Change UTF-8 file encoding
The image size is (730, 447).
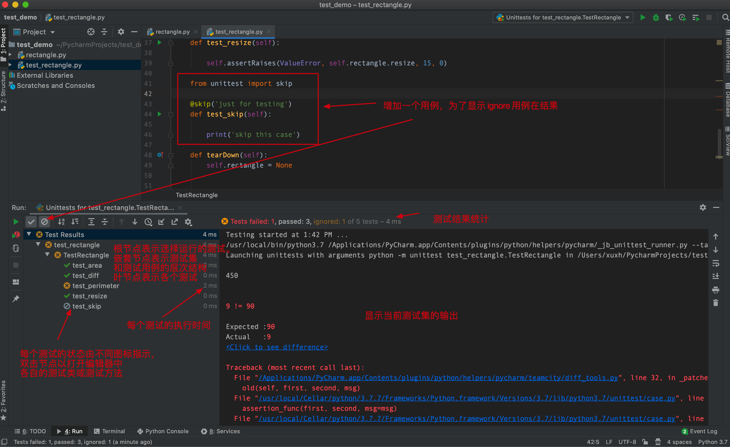[x=627, y=442]
